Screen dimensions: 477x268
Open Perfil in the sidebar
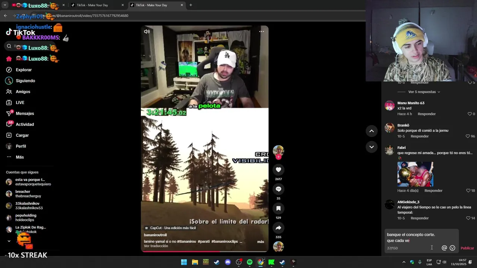pos(21,146)
